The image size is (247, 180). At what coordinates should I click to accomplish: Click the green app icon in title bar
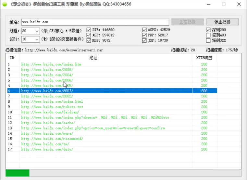point(5,4)
